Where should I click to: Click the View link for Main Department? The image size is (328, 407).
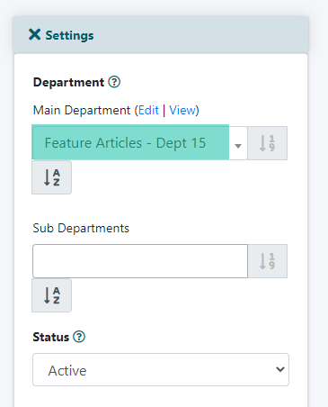[x=182, y=110]
